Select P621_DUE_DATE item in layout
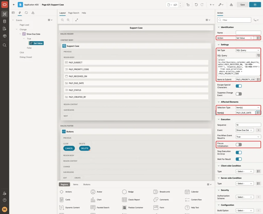Screen dimensions: 263x214 point(136,83)
